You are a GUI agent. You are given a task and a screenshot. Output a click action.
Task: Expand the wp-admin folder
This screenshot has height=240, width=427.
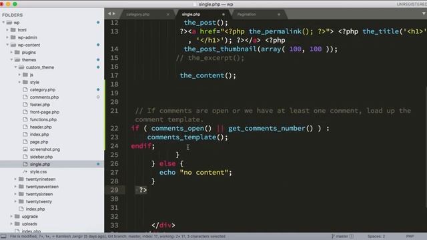[7, 37]
